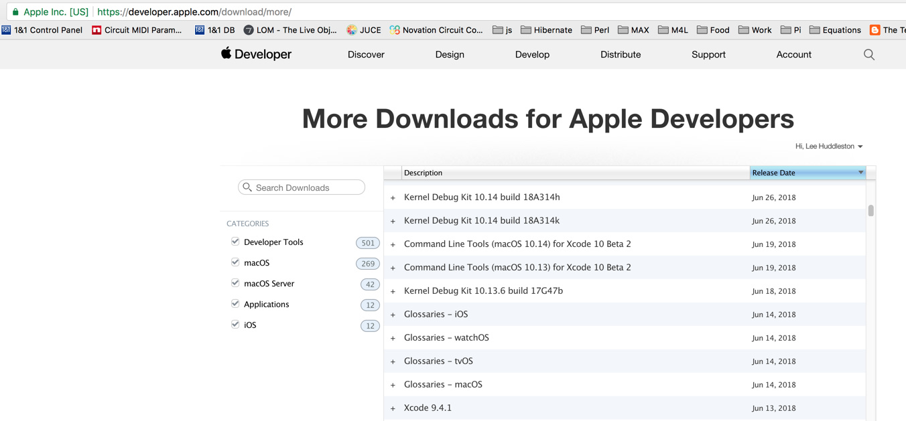906x421 pixels.
Task: Click the Glossaries – tvOS title text
Action: (x=438, y=361)
